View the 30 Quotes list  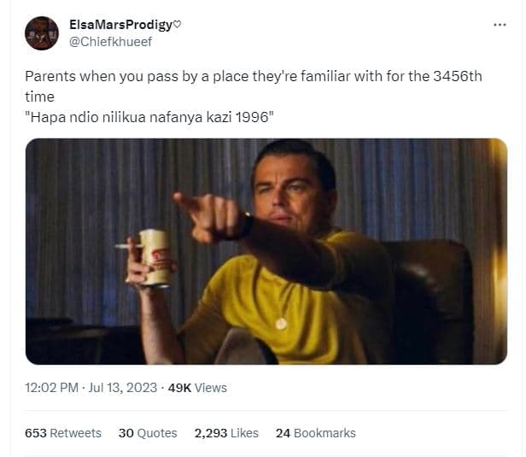tap(148, 433)
